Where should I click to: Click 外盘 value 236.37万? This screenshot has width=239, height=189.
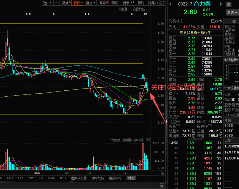click(x=187, y=113)
